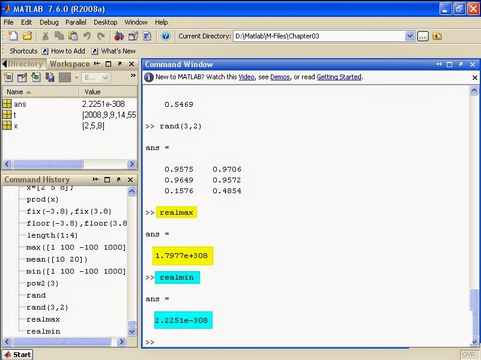Open the Simulink library browser icon
This screenshot has height=360, width=481.
pos(119,37)
